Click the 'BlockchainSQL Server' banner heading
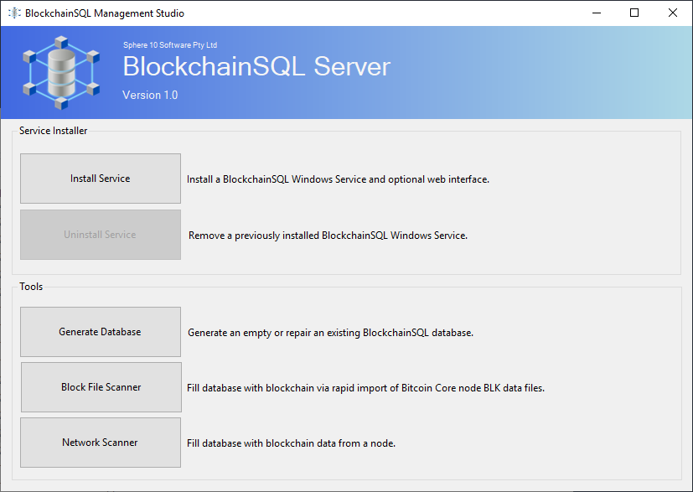The width and height of the screenshot is (693, 492). [256, 67]
